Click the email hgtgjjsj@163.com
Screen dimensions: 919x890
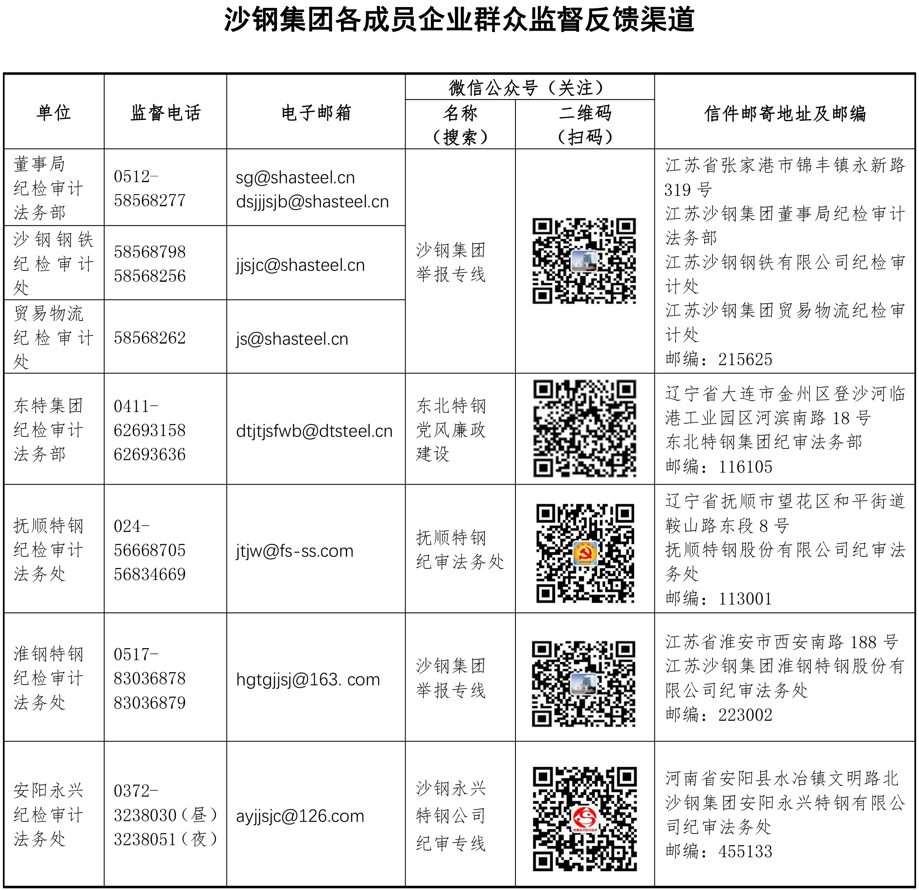308,679
